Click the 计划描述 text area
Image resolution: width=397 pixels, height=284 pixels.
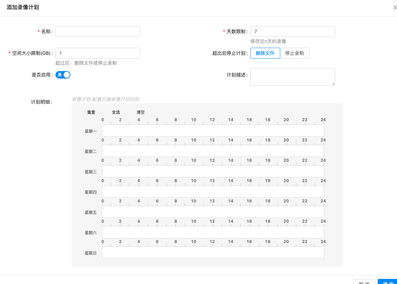point(292,77)
